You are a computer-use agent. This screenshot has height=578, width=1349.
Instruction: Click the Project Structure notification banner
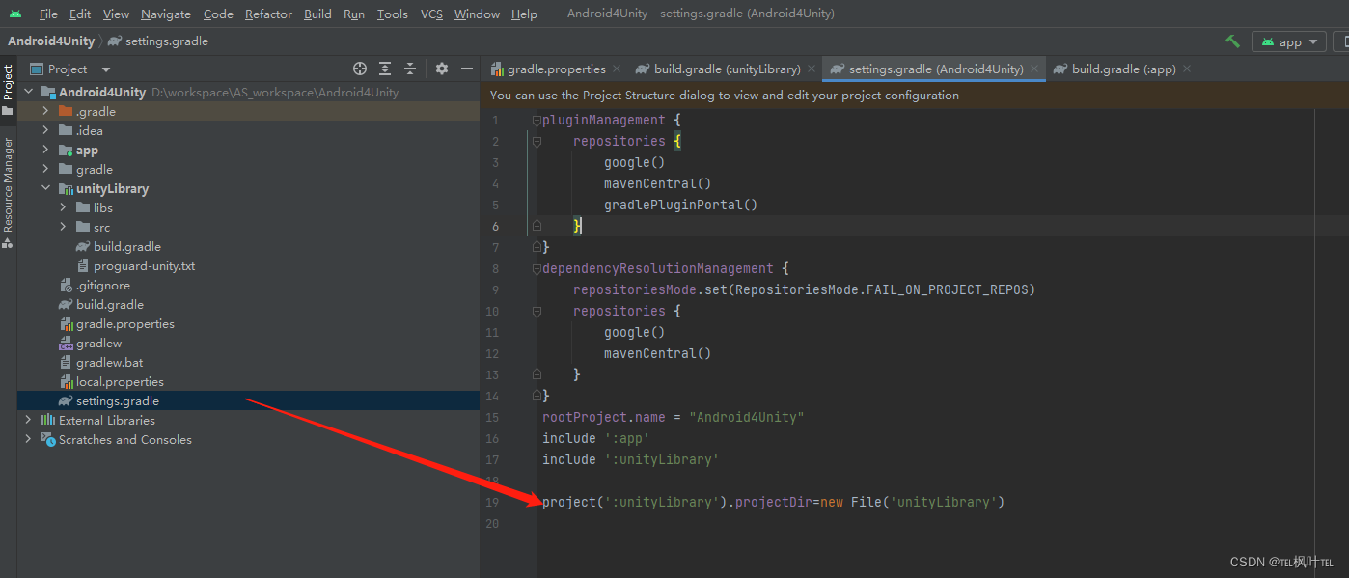(x=914, y=96)
